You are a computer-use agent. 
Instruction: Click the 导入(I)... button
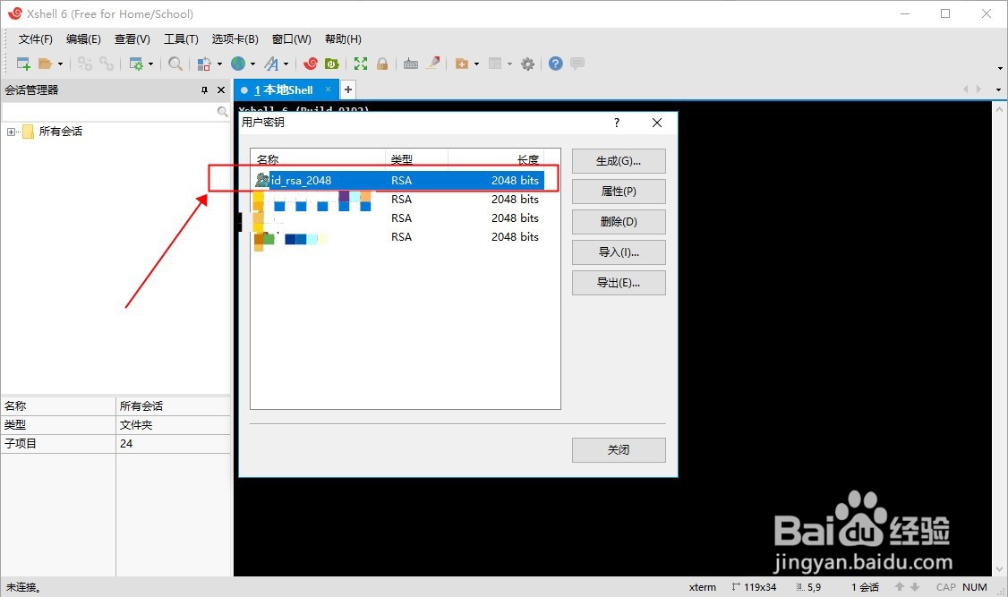coord(619,252)
